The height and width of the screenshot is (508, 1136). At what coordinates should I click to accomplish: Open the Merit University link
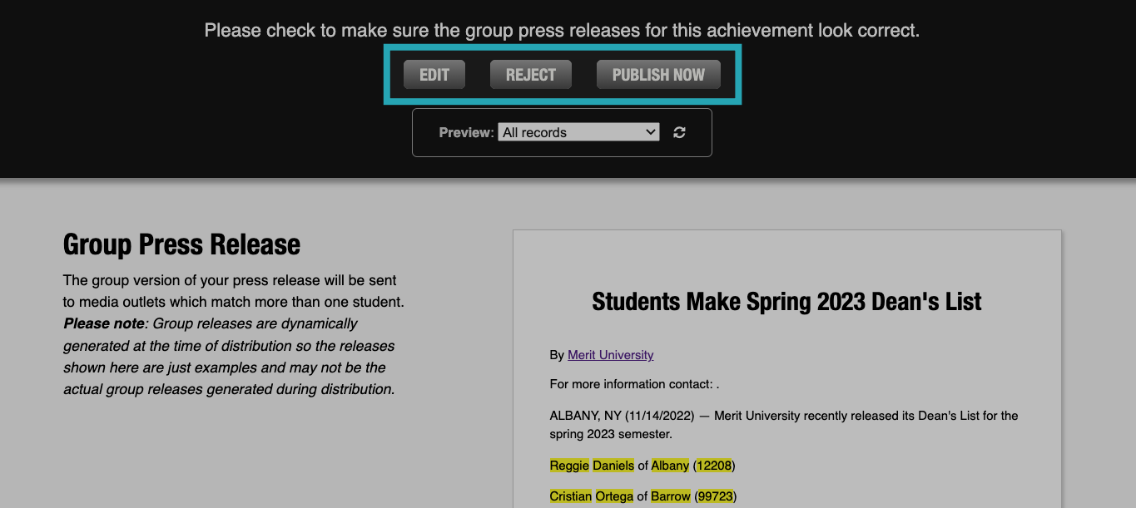610,355
